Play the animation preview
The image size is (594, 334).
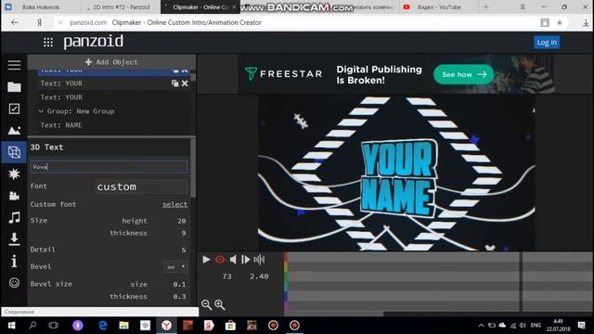pyautogui.click(x=206, y=260)
